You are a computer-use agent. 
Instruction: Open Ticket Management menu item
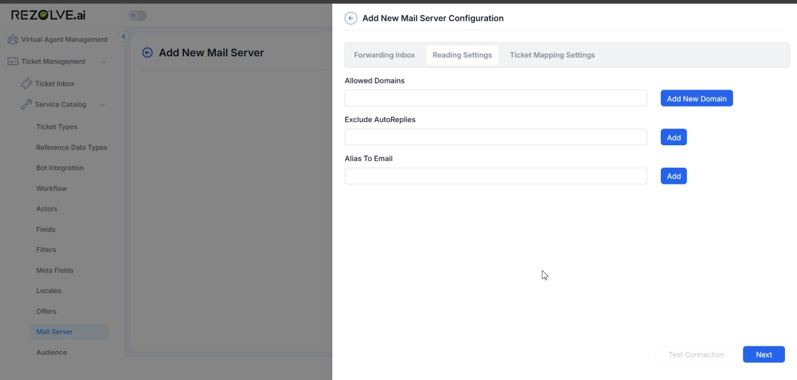click(x=53, y=62)
